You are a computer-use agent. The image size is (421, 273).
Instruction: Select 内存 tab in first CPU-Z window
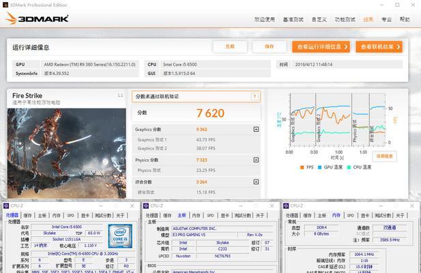coord(57,215)
